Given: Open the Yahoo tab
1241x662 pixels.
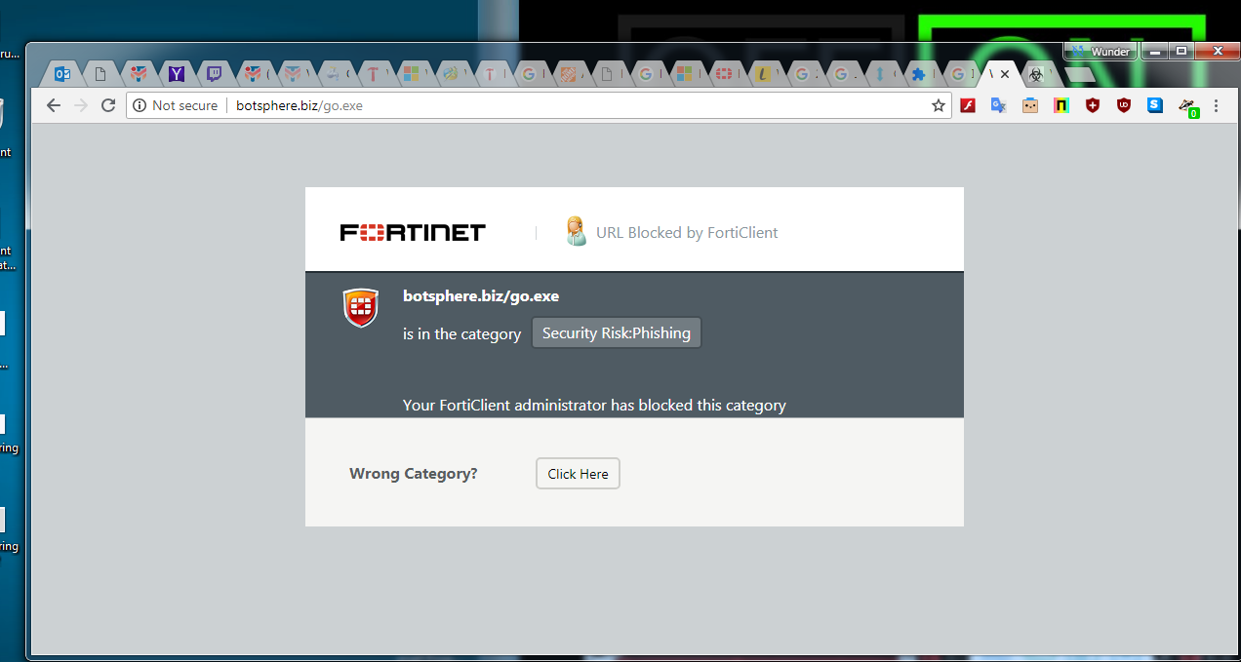Looking at the screenshot, I should click(177, 73).
